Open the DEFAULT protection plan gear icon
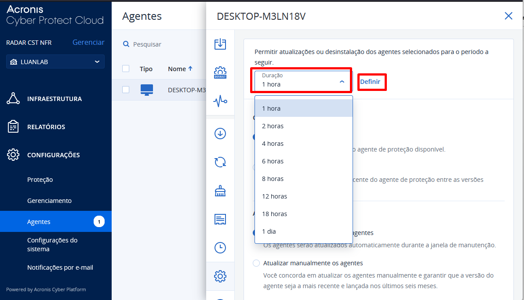 pyautogui.click(x=220, y=72)
